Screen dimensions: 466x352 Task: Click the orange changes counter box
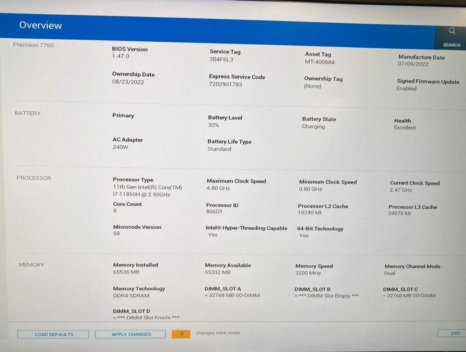click(x=181, y=334)
